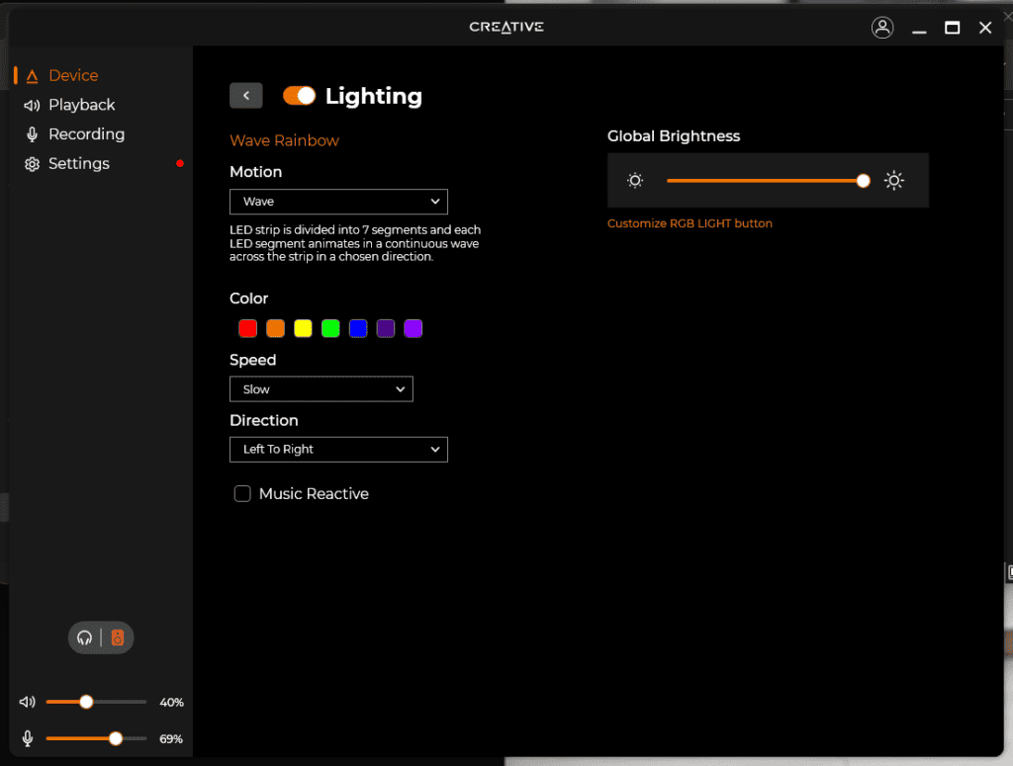Click the Customize RGB LIGHT button link
The width and height of the screenshot is (1013, 766).
pos(690,223)
